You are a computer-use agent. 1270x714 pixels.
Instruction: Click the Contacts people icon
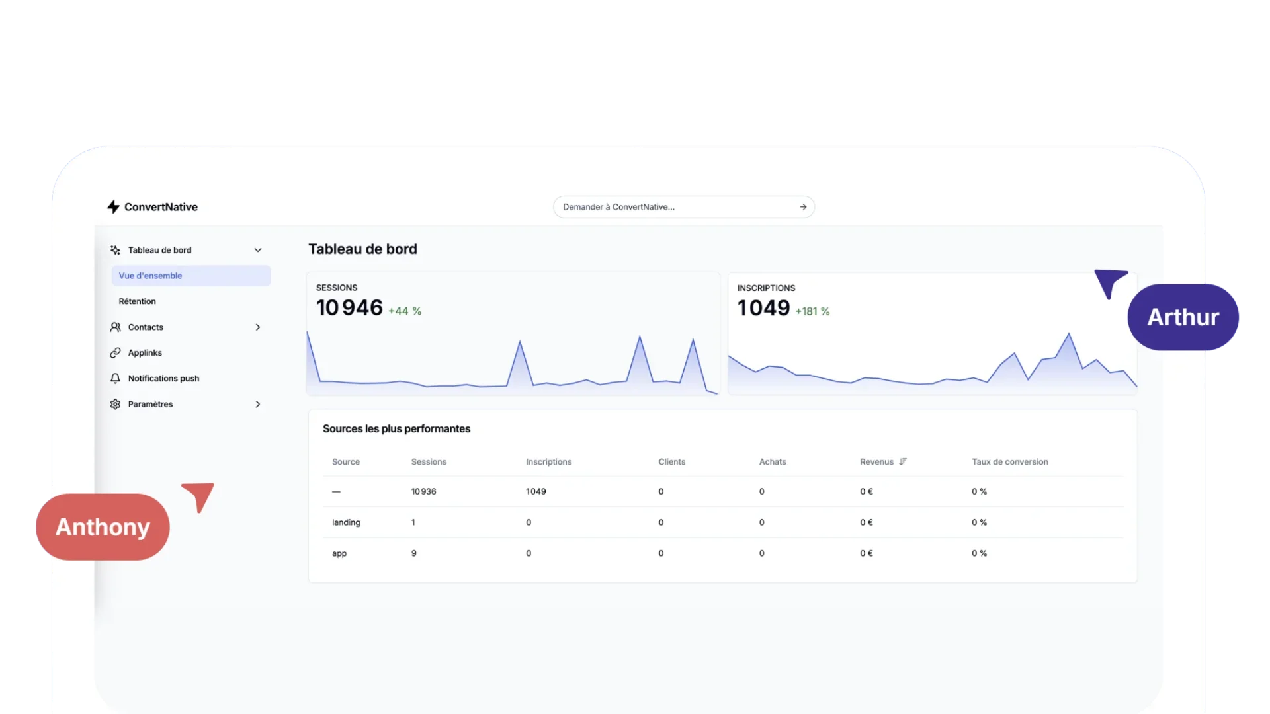[115, 327]
